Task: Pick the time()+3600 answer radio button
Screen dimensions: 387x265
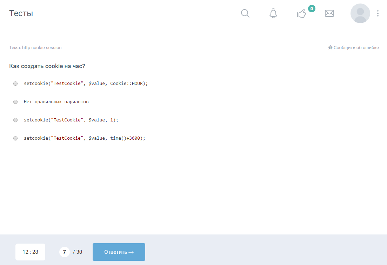Action: point(15,138)
